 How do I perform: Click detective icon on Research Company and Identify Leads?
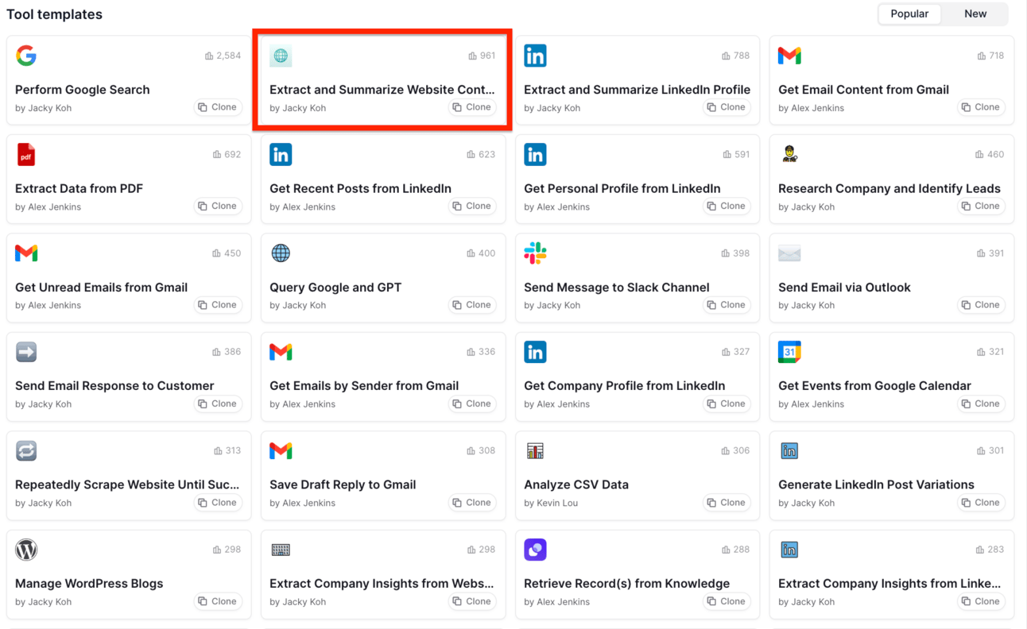[789, 154]
